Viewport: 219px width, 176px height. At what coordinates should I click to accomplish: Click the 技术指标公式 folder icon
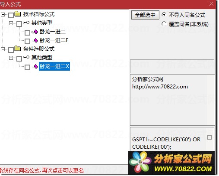(x=18, y=14)
